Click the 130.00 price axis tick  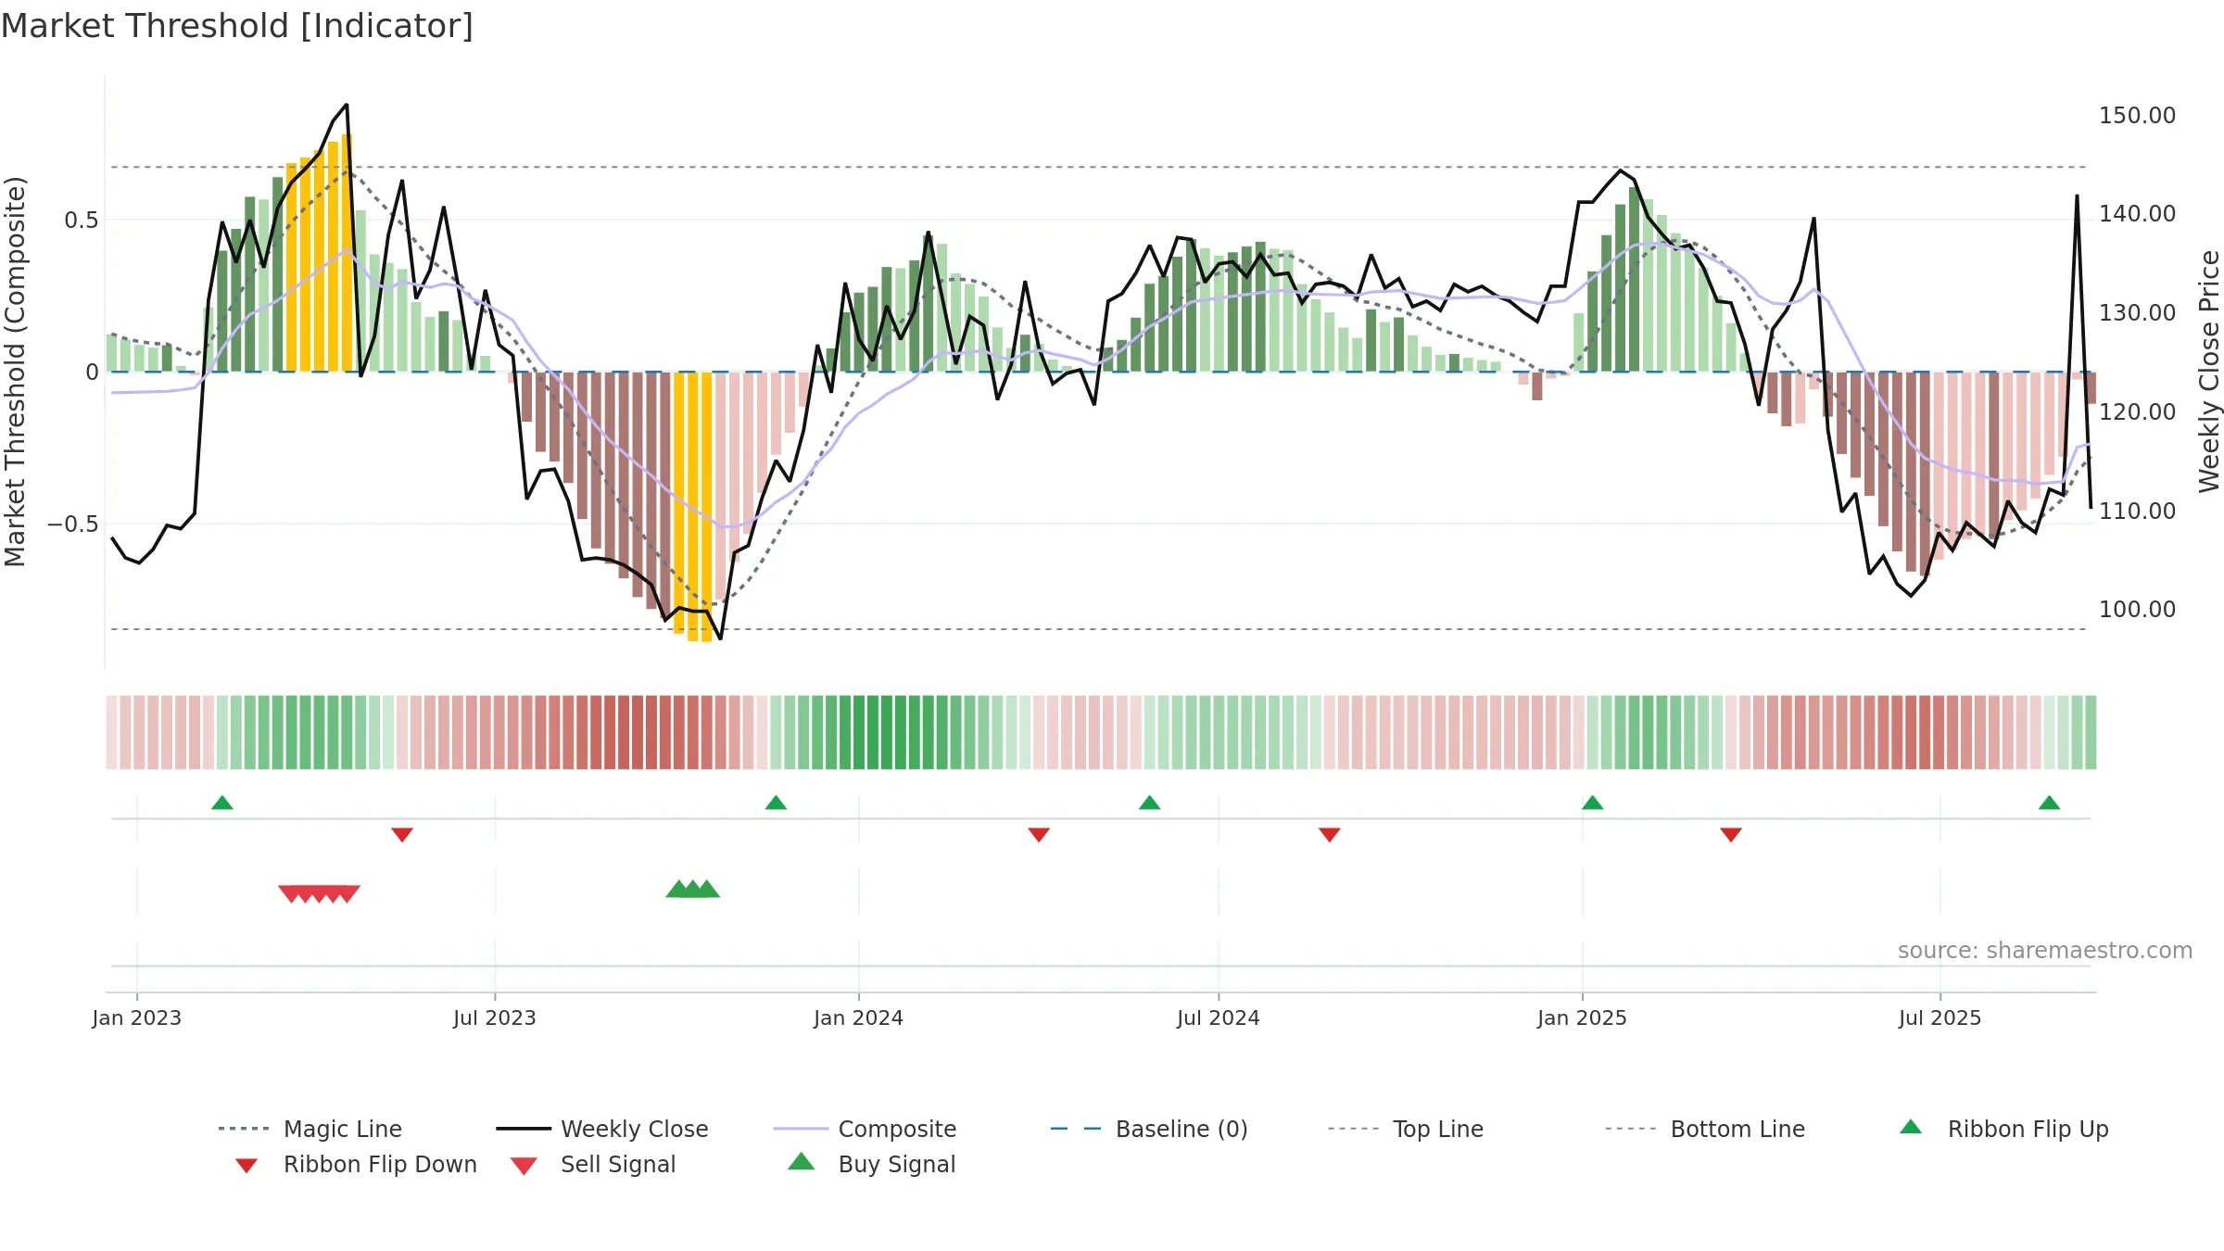(x=2138, y=313)
